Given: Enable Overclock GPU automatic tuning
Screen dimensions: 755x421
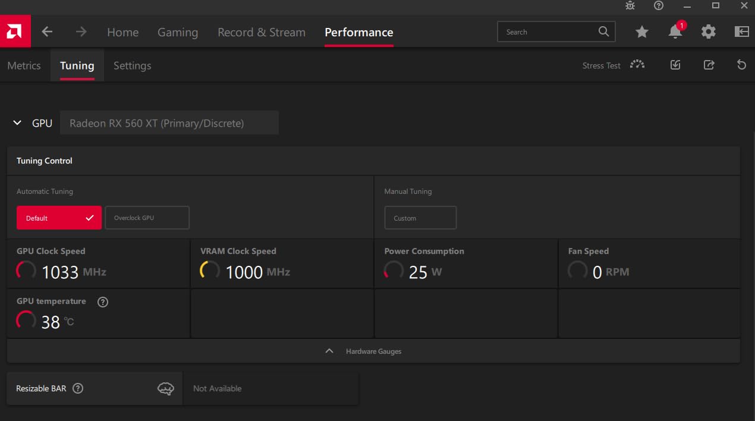Looking at the screenshot, I should pos(147,218).
